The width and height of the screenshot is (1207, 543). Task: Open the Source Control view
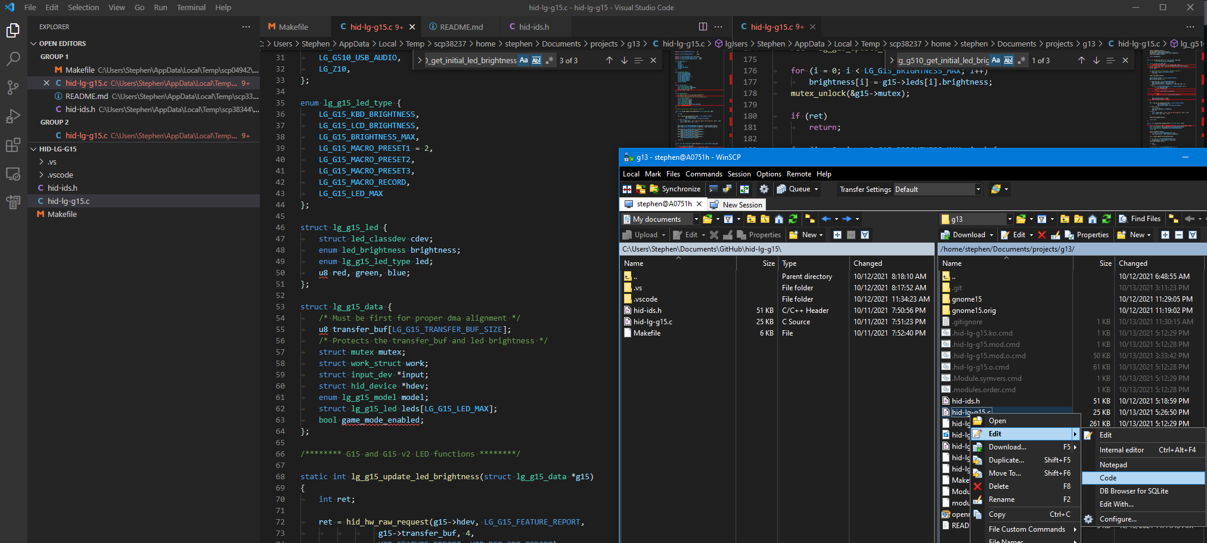coord(13,88)
